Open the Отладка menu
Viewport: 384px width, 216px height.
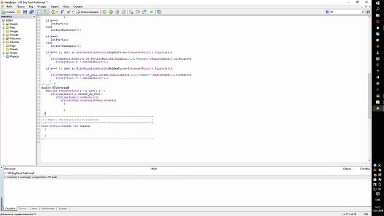[x=41, y=7]
